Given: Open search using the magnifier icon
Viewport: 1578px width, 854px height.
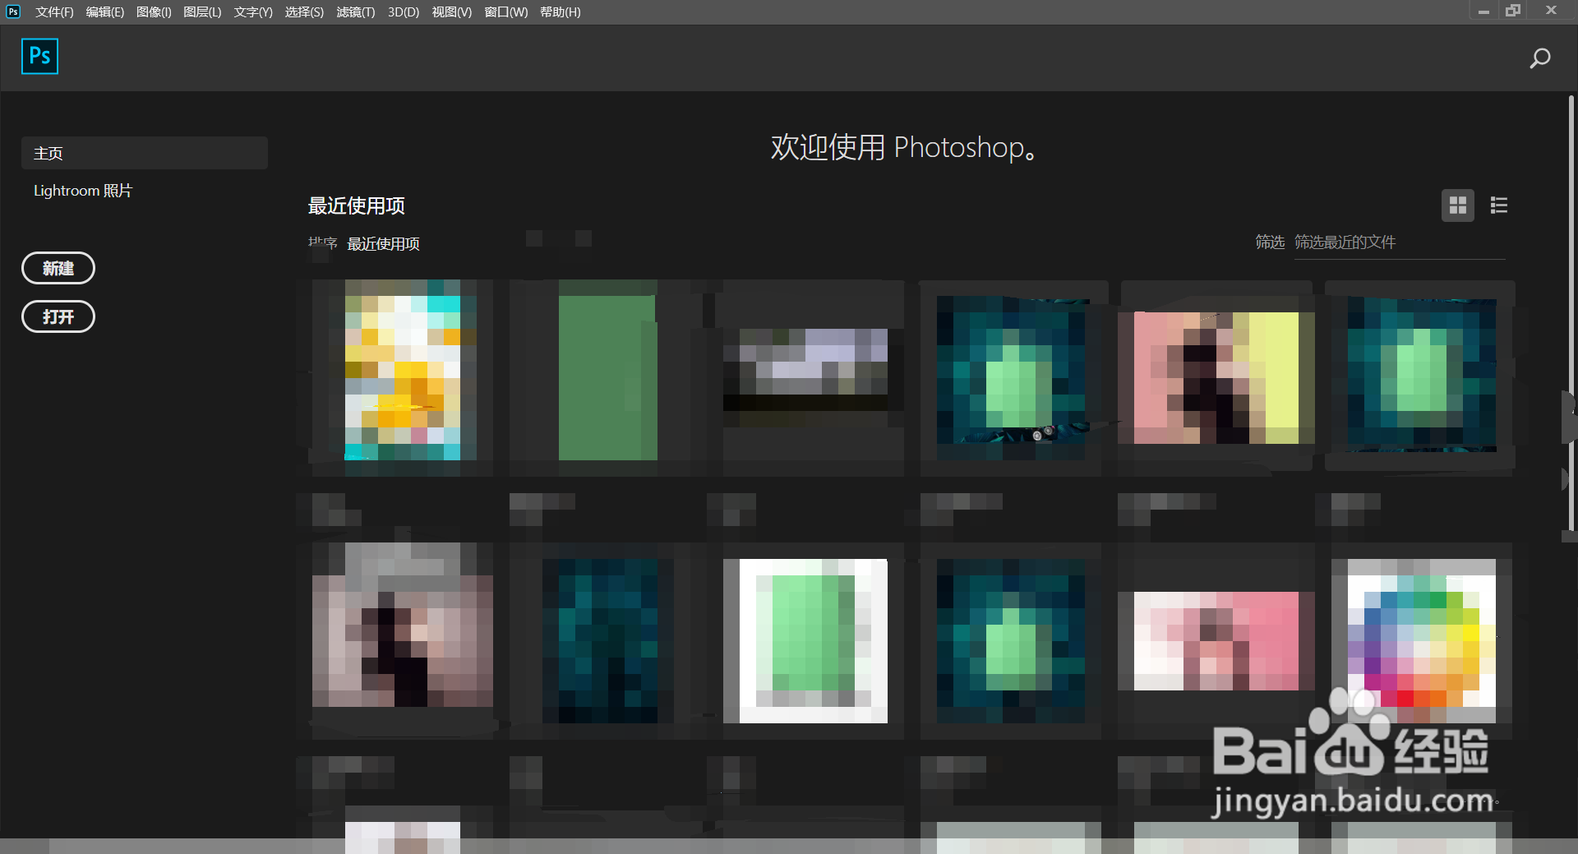Looking at the screenshot, I should pyautogui.click(x=1540, y=58).
